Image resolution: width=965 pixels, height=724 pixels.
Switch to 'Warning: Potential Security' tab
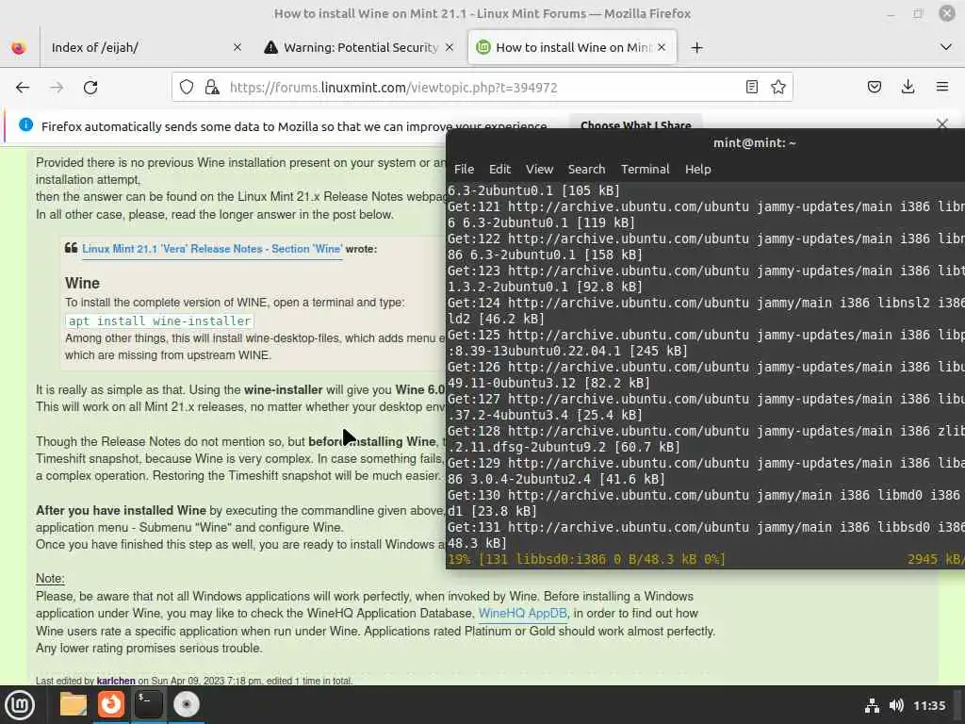pos(359,47)
